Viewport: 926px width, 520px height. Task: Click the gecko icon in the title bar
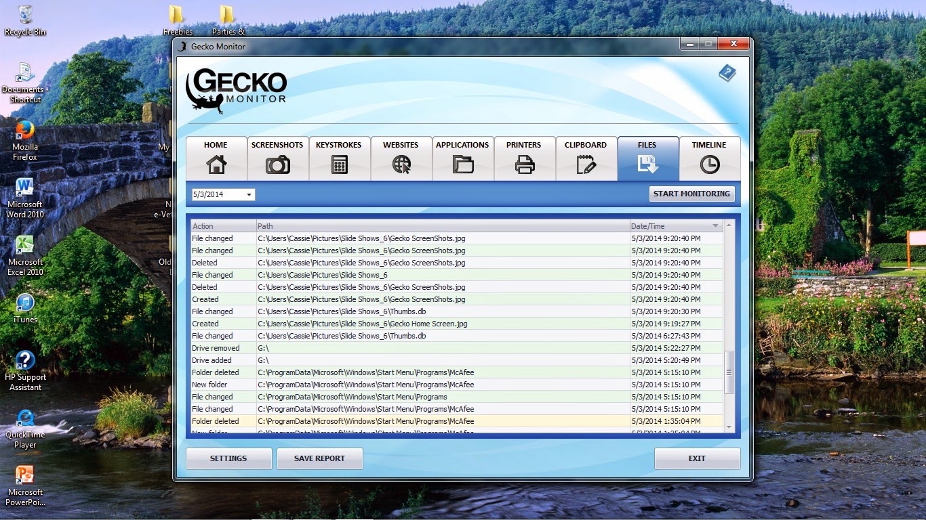coord(181,47)
